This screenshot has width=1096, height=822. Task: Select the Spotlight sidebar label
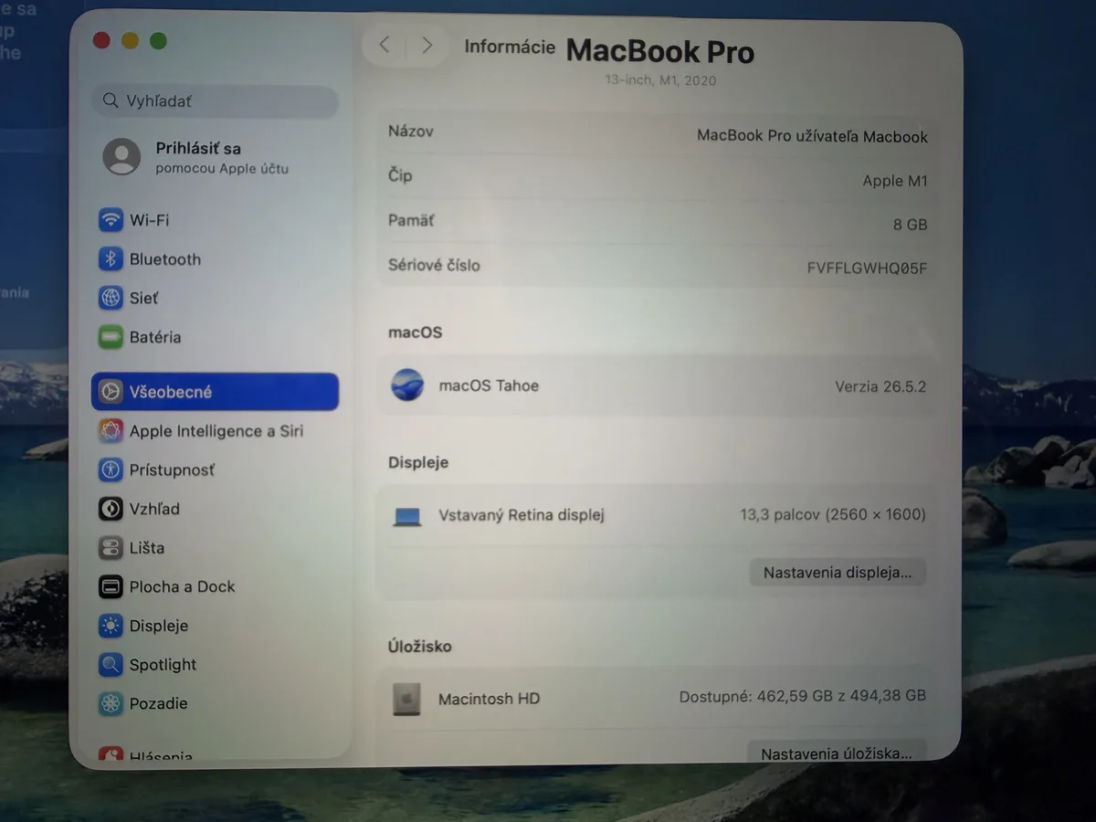coord(163,665)
